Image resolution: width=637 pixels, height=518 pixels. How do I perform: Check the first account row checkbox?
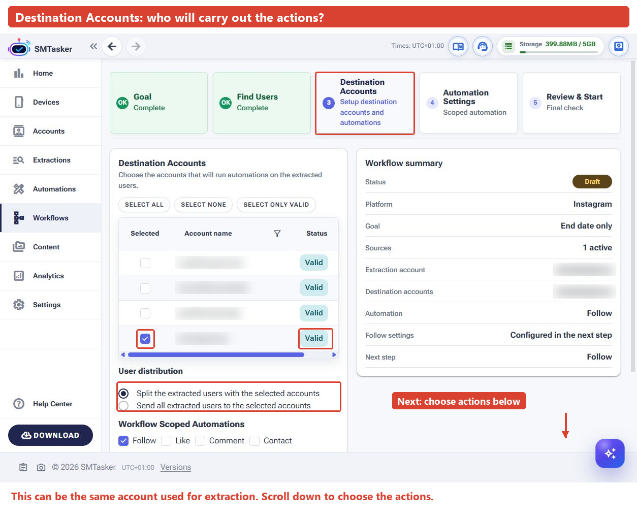click(x=145, y=263)
